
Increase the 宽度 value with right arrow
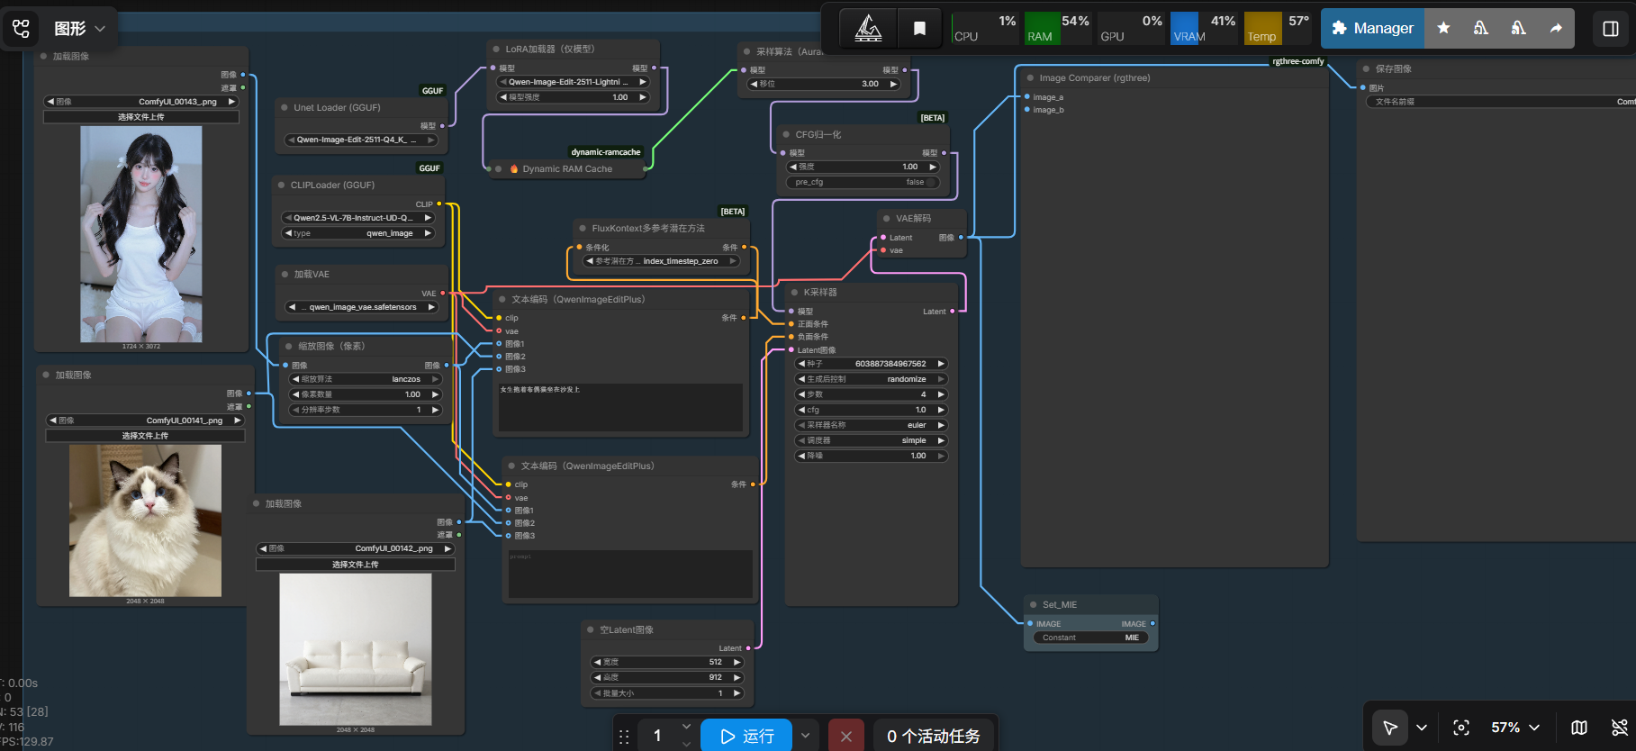tap(737, 662)
